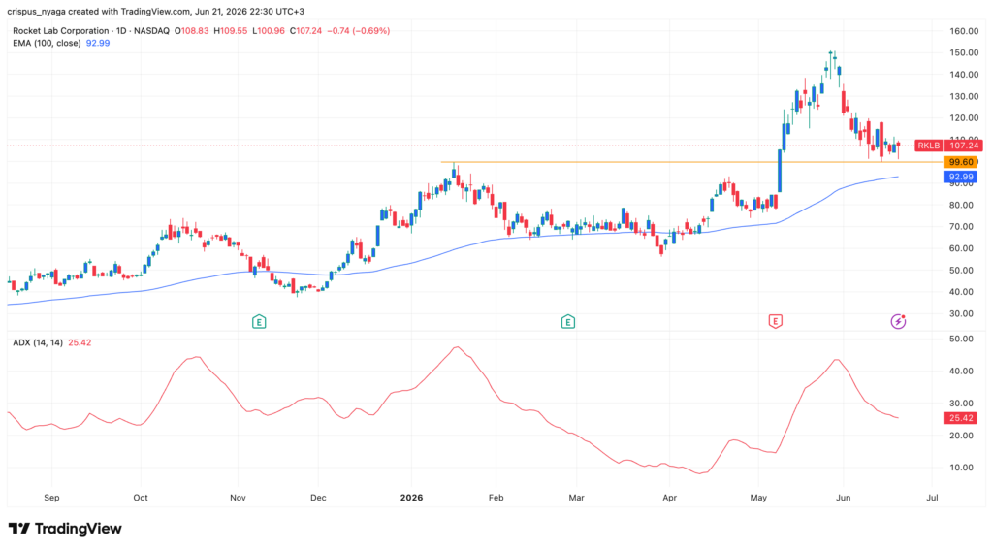
Task: Click the Jul label on time axis
Action: (x=932, y=498)
